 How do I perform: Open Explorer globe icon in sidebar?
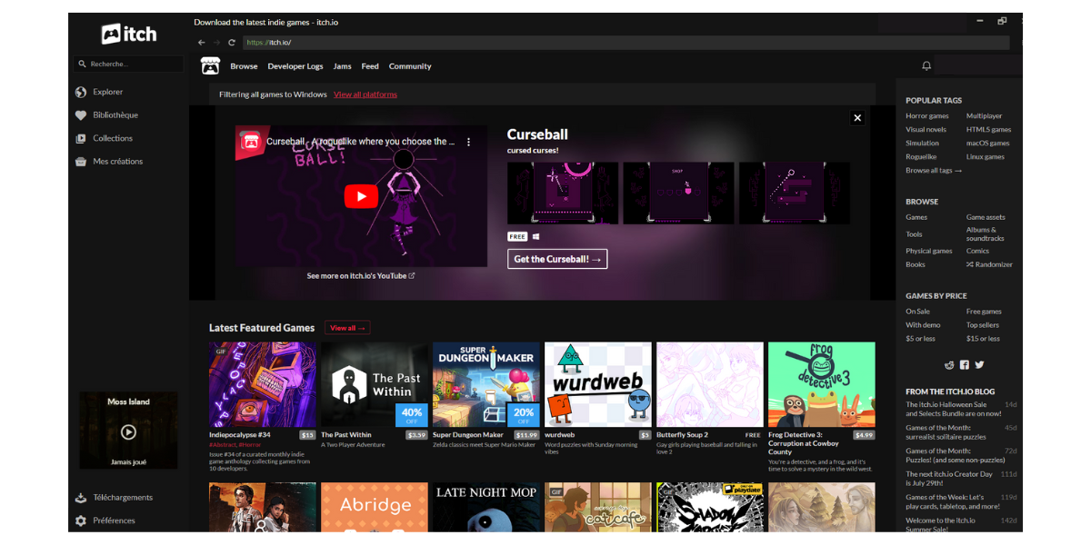(81, 92)
